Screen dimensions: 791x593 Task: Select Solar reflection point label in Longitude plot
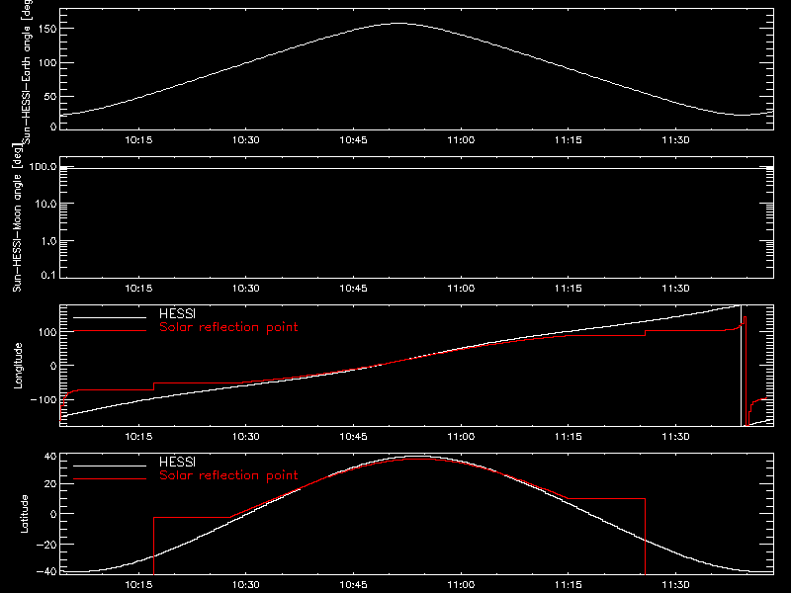coord(228,327)
